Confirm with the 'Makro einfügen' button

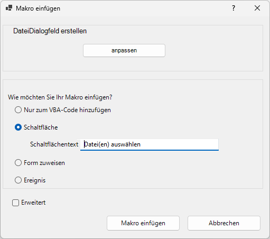[143, 223]
